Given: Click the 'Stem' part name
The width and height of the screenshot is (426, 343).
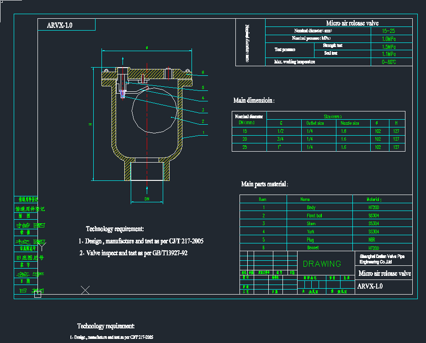Looking at the screenshot, I should tap(311, 223).
